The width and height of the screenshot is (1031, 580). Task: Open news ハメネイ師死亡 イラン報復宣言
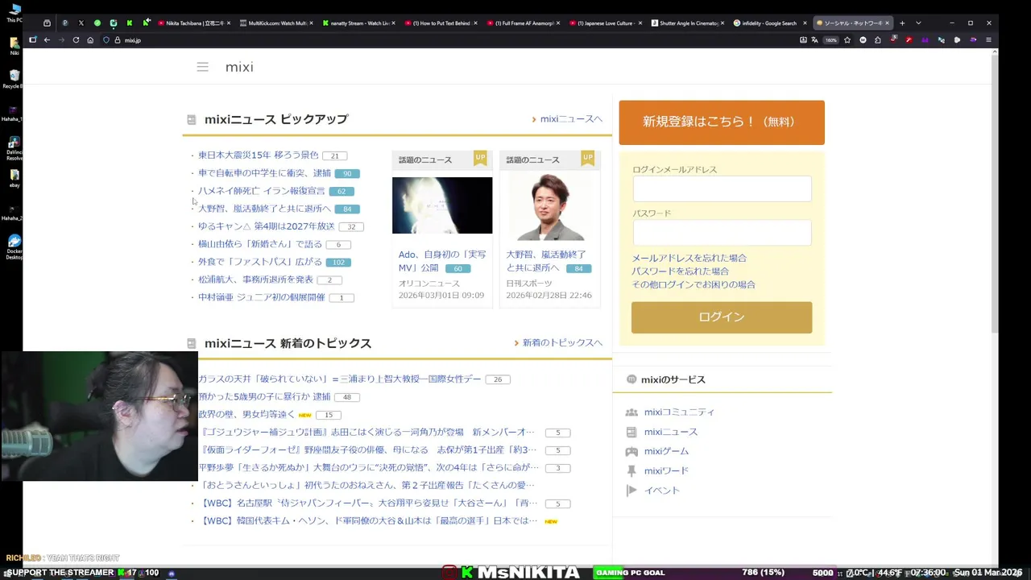[262, 191]
